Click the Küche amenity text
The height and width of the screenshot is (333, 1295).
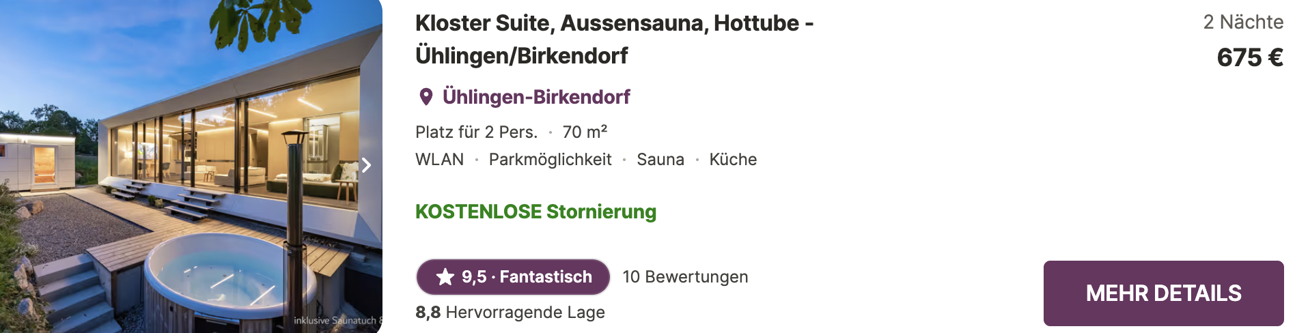coord(733,160)
